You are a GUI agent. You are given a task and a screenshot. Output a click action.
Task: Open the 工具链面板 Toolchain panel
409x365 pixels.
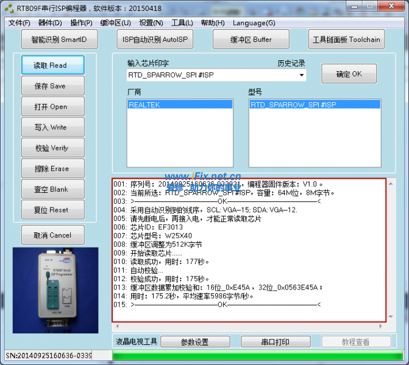346,40
